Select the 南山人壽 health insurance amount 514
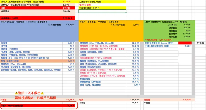The width and height of the screenshot is (206, 110). (72, 64)
